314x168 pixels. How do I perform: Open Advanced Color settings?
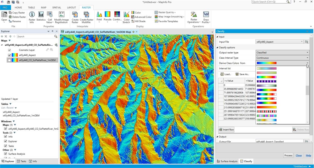coord(141,17)
